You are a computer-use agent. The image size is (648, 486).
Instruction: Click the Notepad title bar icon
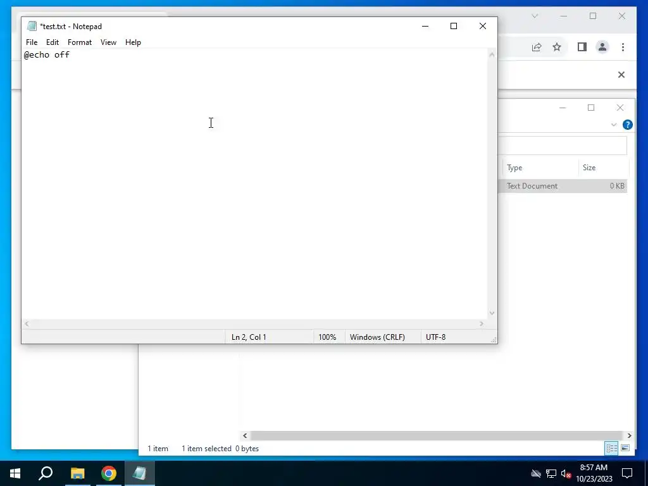tap(32, 26)
